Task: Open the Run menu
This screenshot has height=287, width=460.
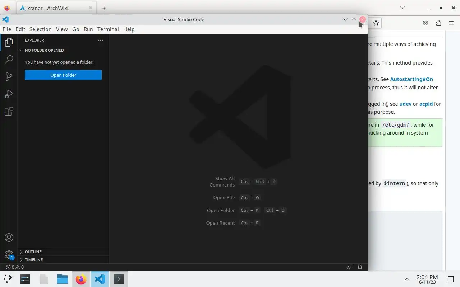Action: point(88,29)
